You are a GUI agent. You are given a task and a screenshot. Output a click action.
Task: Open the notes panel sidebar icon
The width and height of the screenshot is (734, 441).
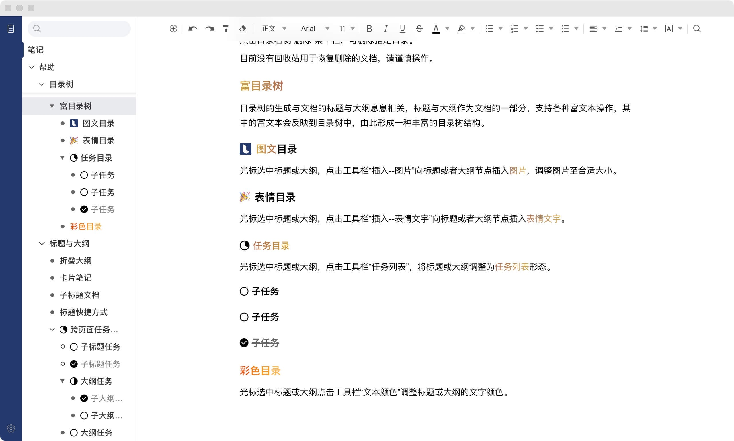coord(11,29)
